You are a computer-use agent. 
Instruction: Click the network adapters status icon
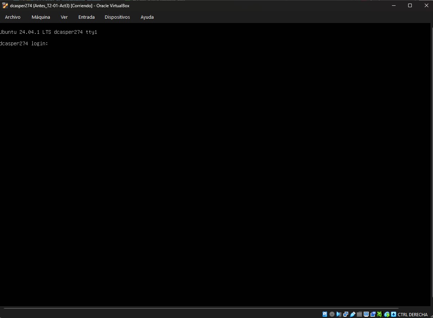(346, 314)
